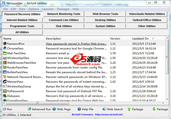Click the Network Password Recovery keys icon
The height and width of the screenshot is (119, 171).
point(5,77)
